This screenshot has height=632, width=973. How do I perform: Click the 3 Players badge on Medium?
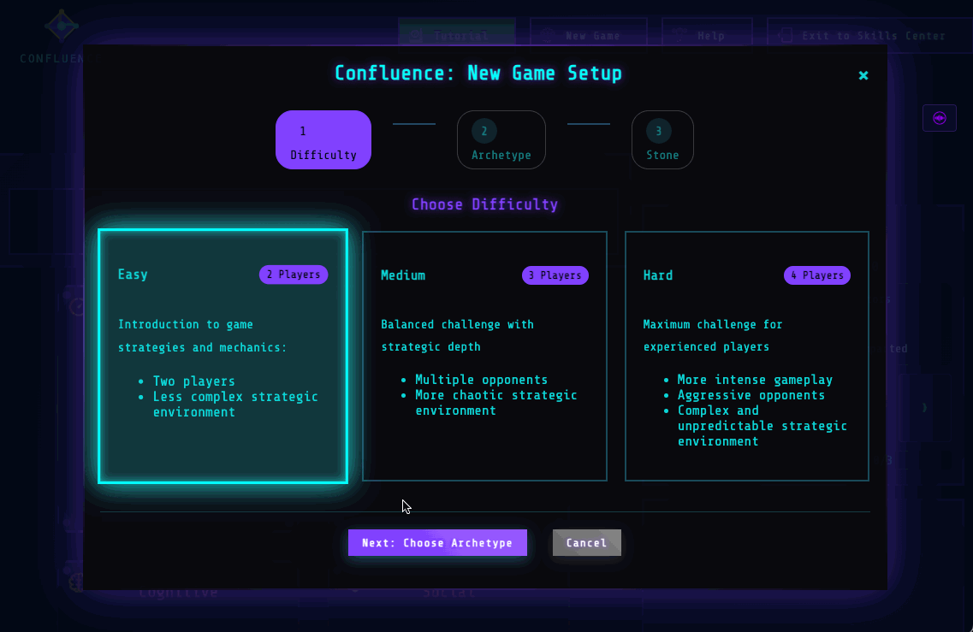[555, 275]
